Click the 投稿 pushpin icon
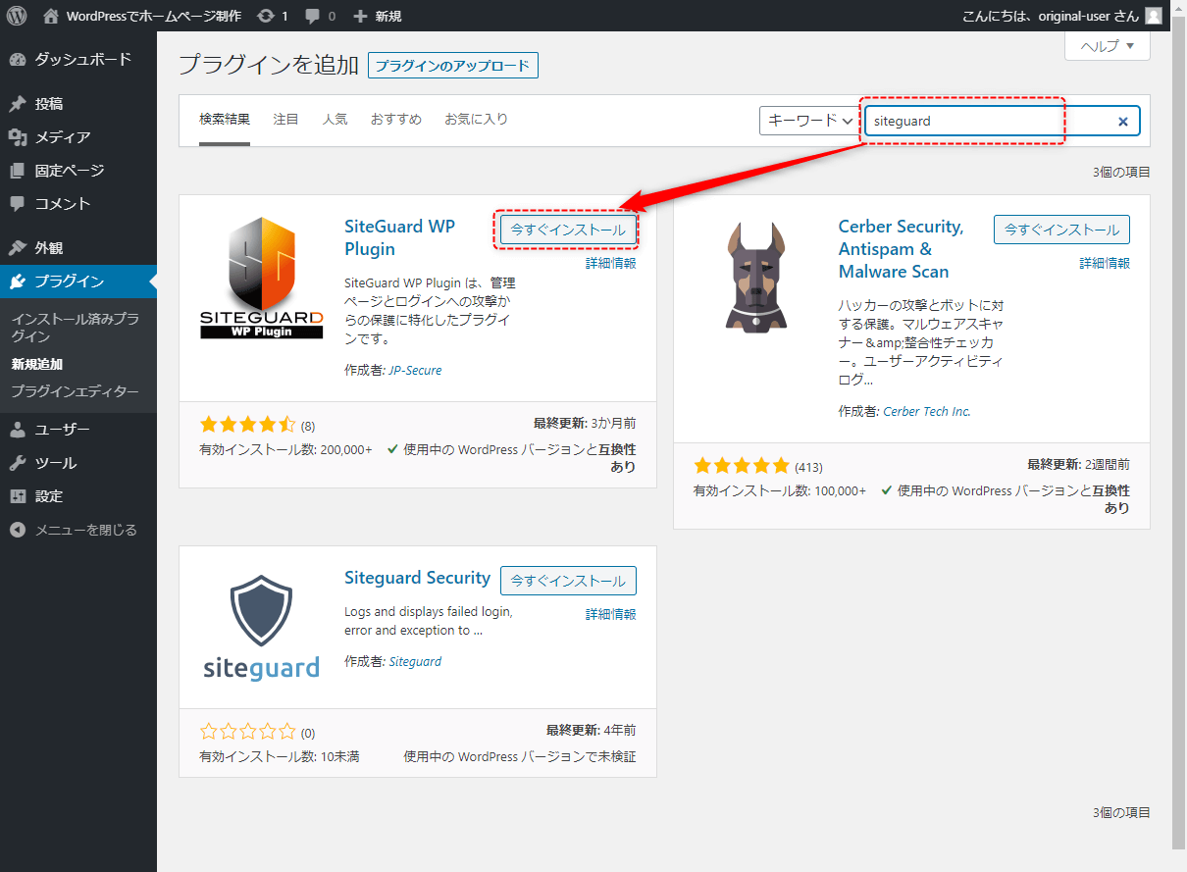 (18, 104)
